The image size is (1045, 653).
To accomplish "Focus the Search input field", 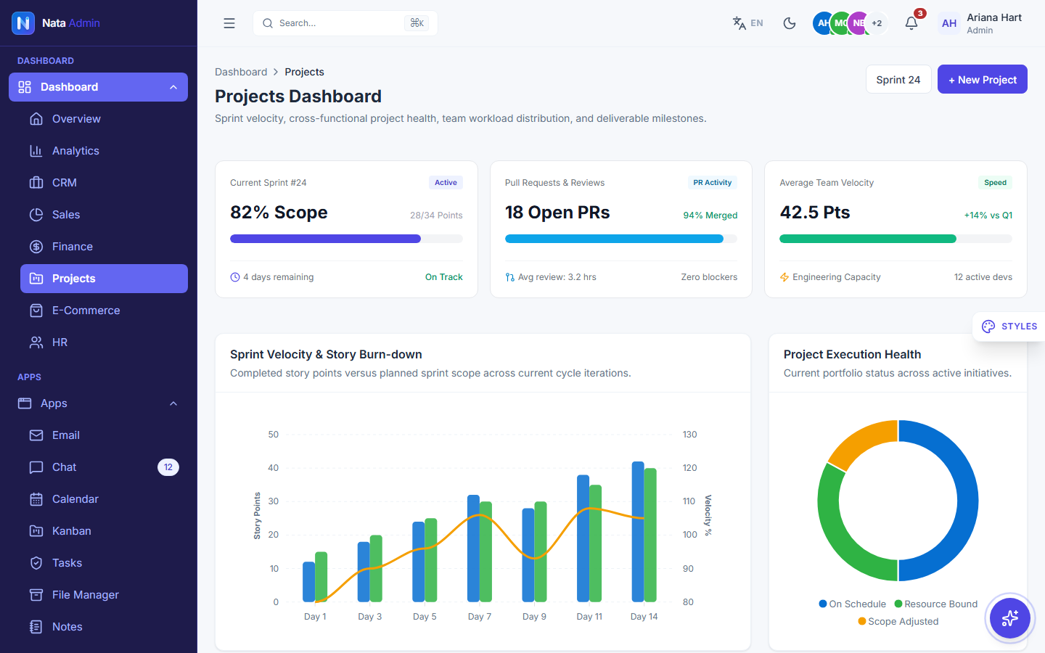I will coord(345,23).
